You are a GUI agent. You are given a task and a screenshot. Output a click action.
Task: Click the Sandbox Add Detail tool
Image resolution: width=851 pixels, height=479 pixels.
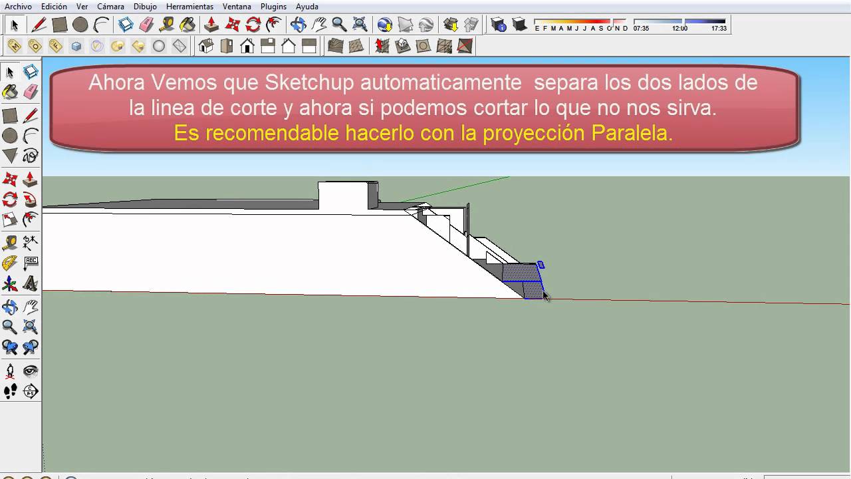click(444, 46)
